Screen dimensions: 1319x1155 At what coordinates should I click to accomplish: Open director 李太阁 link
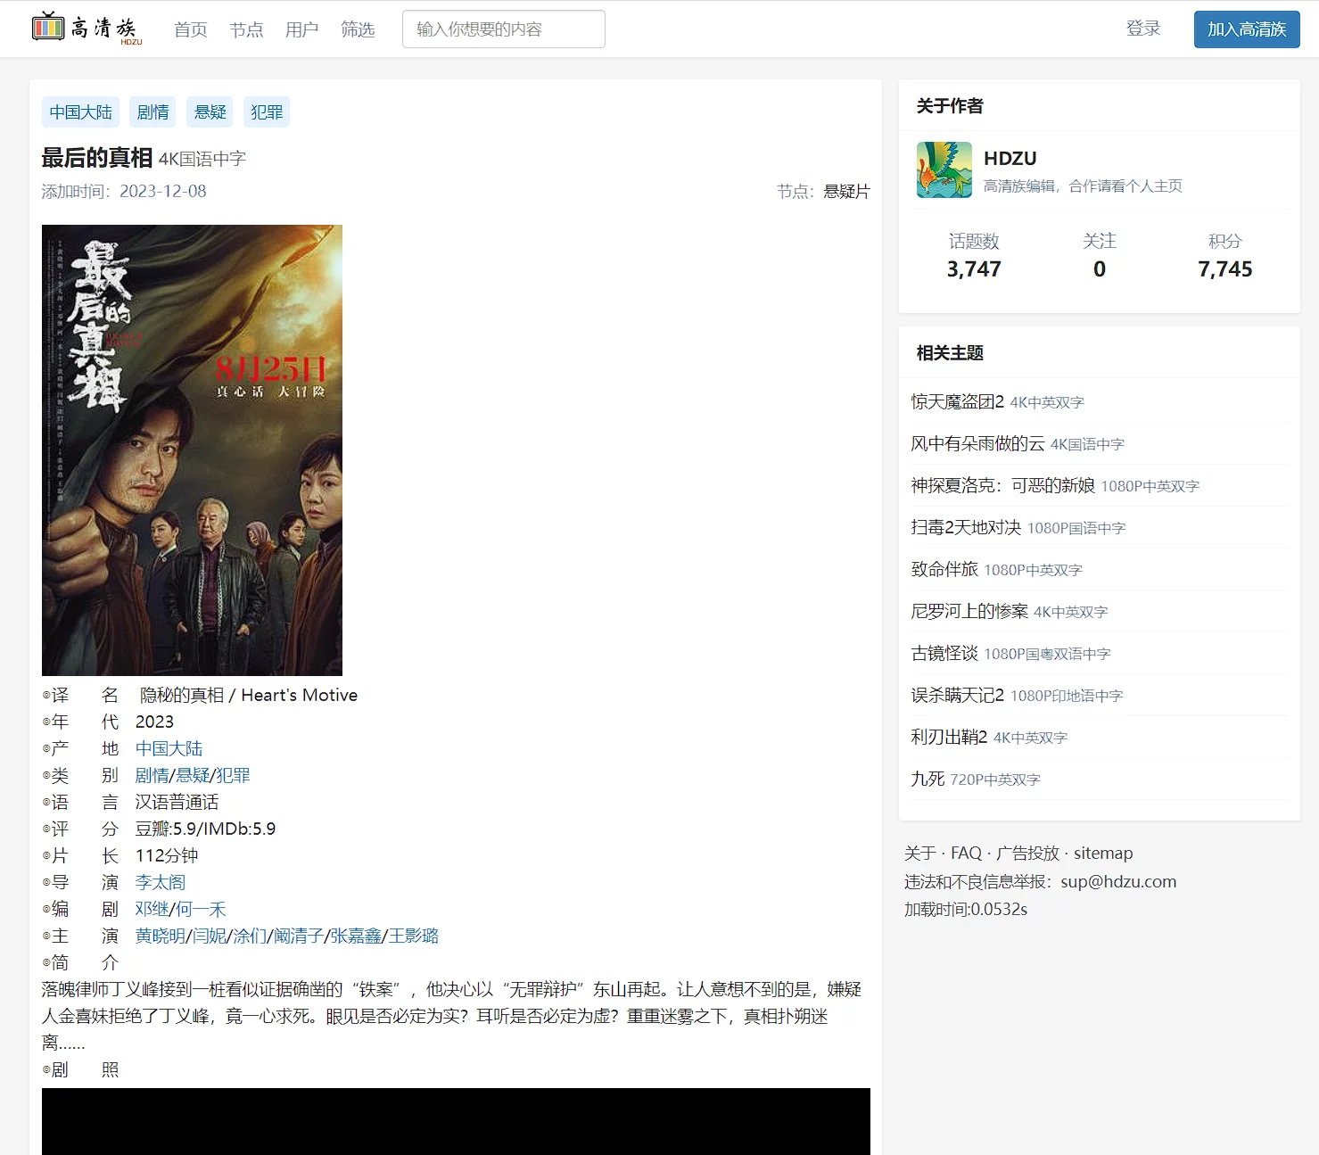161,882
